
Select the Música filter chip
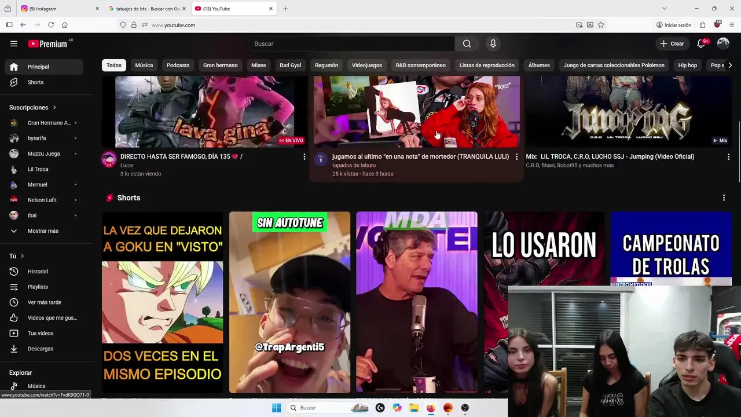[x=144, y=65]
